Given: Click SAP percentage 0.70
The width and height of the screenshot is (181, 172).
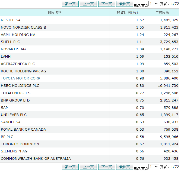Looking at the screenshot, I should tap(140, 107).
